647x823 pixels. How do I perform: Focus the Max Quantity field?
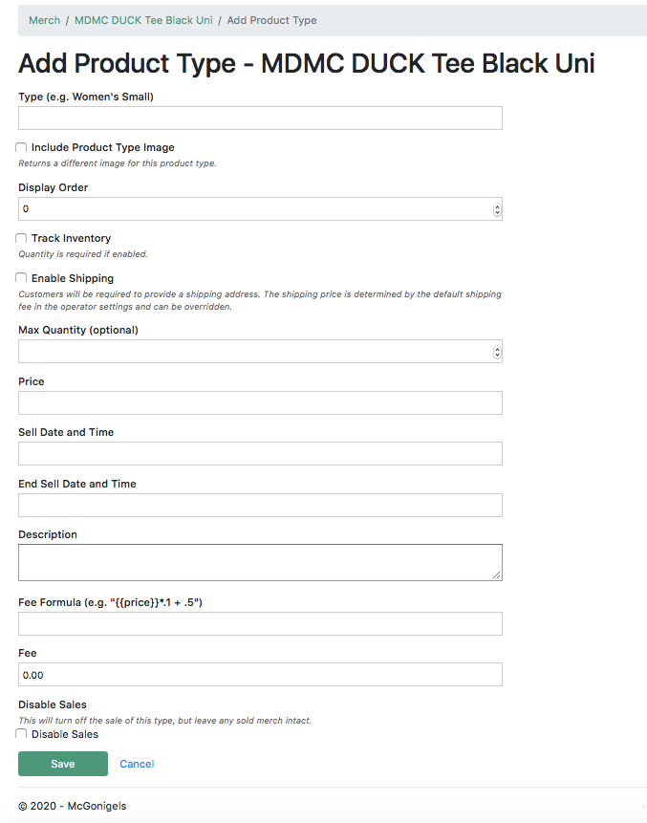(x=253, y=352)
